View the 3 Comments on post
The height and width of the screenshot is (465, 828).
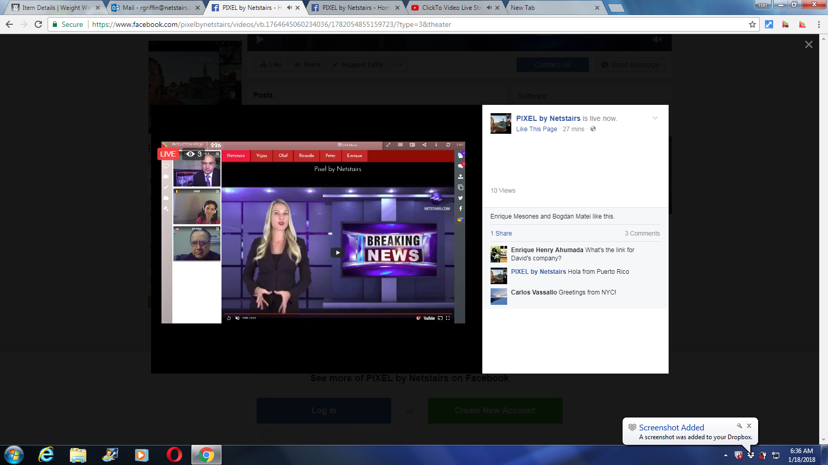point(642,234)
